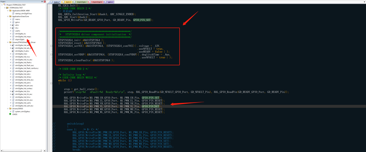Select stm32g4xx_hal_flash_ramfunc.c in the tree
Viewport: 366px width, 152px height.
click(27, 68)
